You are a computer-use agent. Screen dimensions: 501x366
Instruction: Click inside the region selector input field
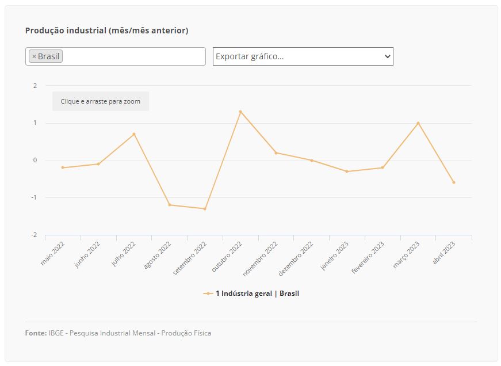point(116,56)
